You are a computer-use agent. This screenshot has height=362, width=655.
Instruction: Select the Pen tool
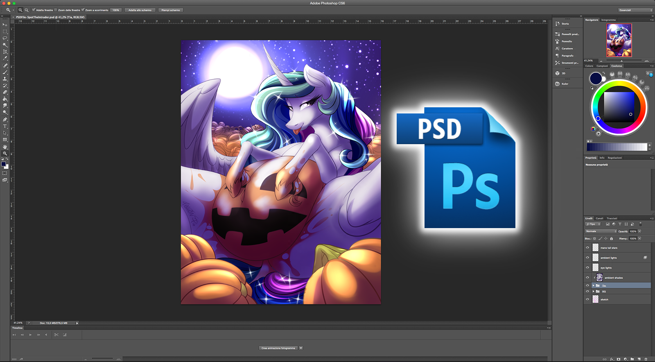click(x=5, y=120)
